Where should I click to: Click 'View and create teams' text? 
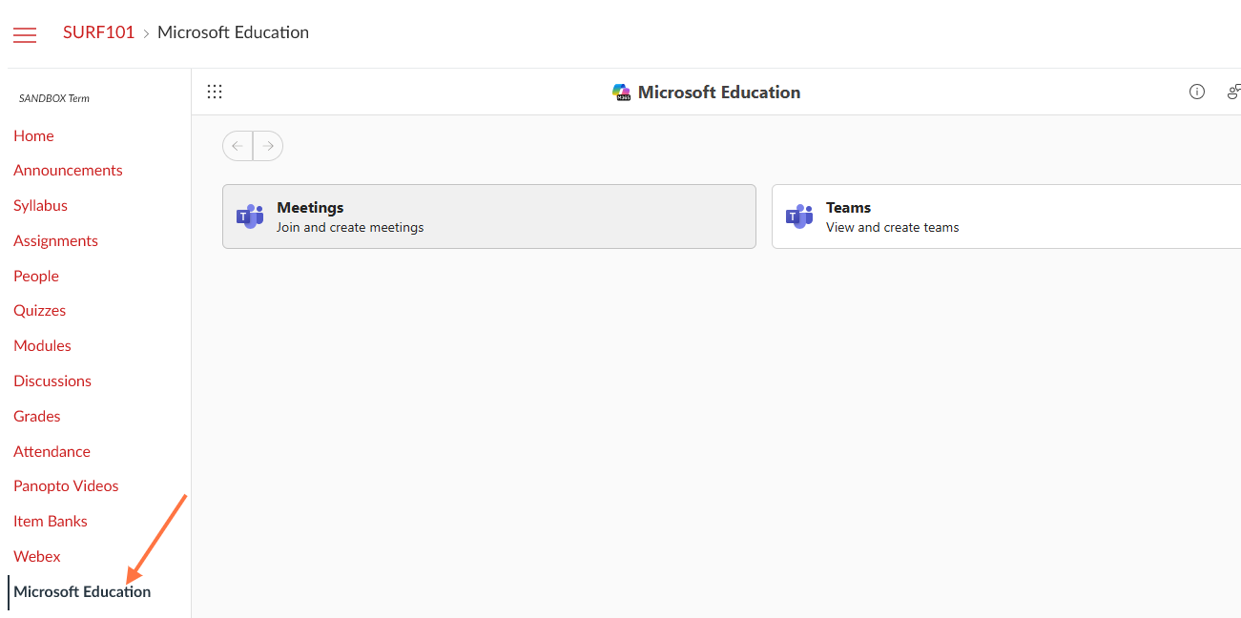coord(893,228)
